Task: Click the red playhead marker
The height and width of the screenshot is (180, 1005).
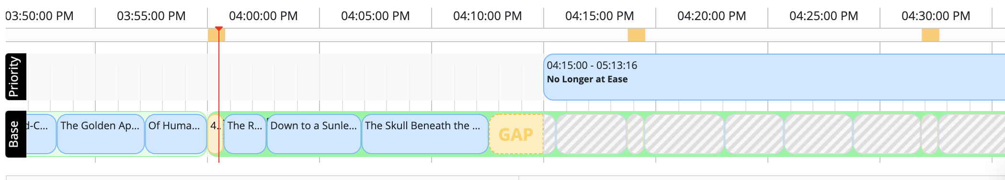Action: pos(219,29)
